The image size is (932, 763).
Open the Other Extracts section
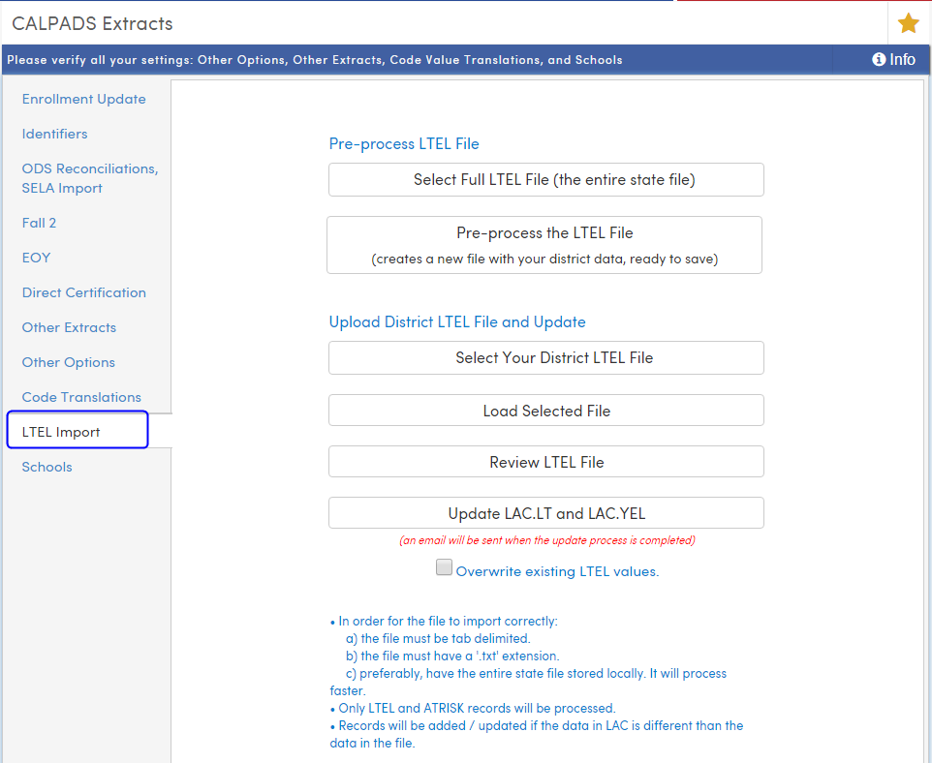click(69, 327)
